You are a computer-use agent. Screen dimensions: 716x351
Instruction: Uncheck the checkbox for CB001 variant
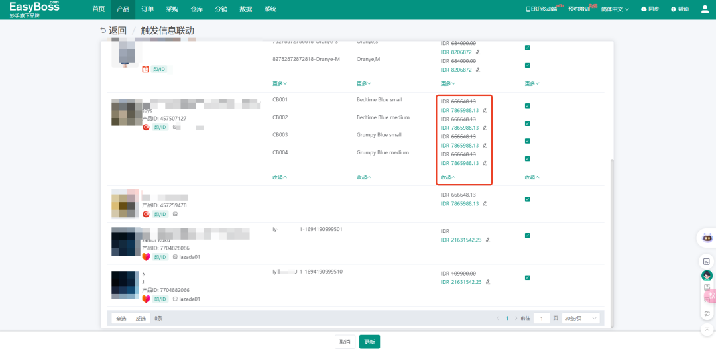pyautogui.click(x=527, y=106)
